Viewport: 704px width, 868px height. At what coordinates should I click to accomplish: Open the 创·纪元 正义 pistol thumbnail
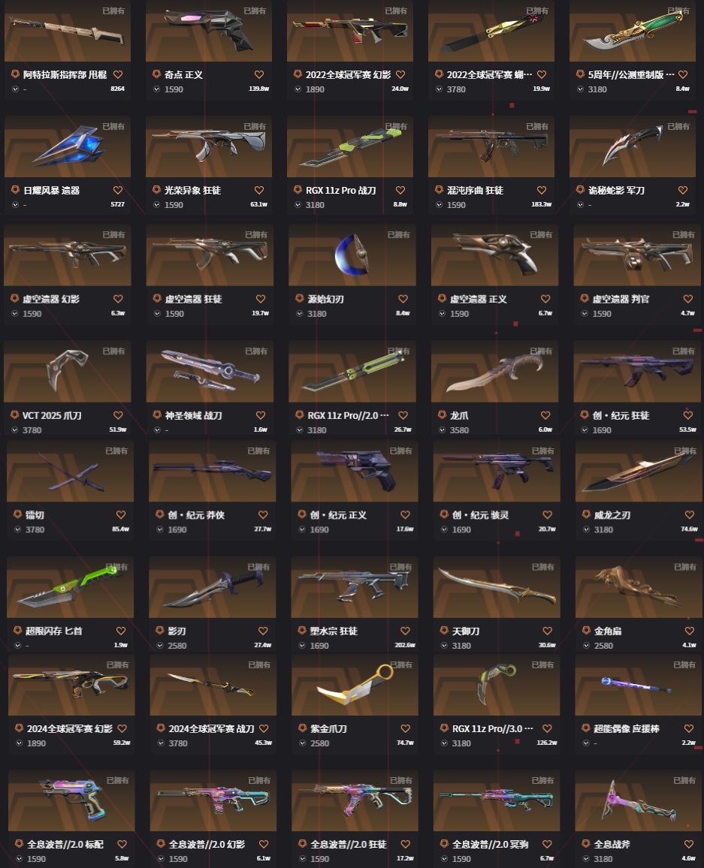tap(355, 471)
